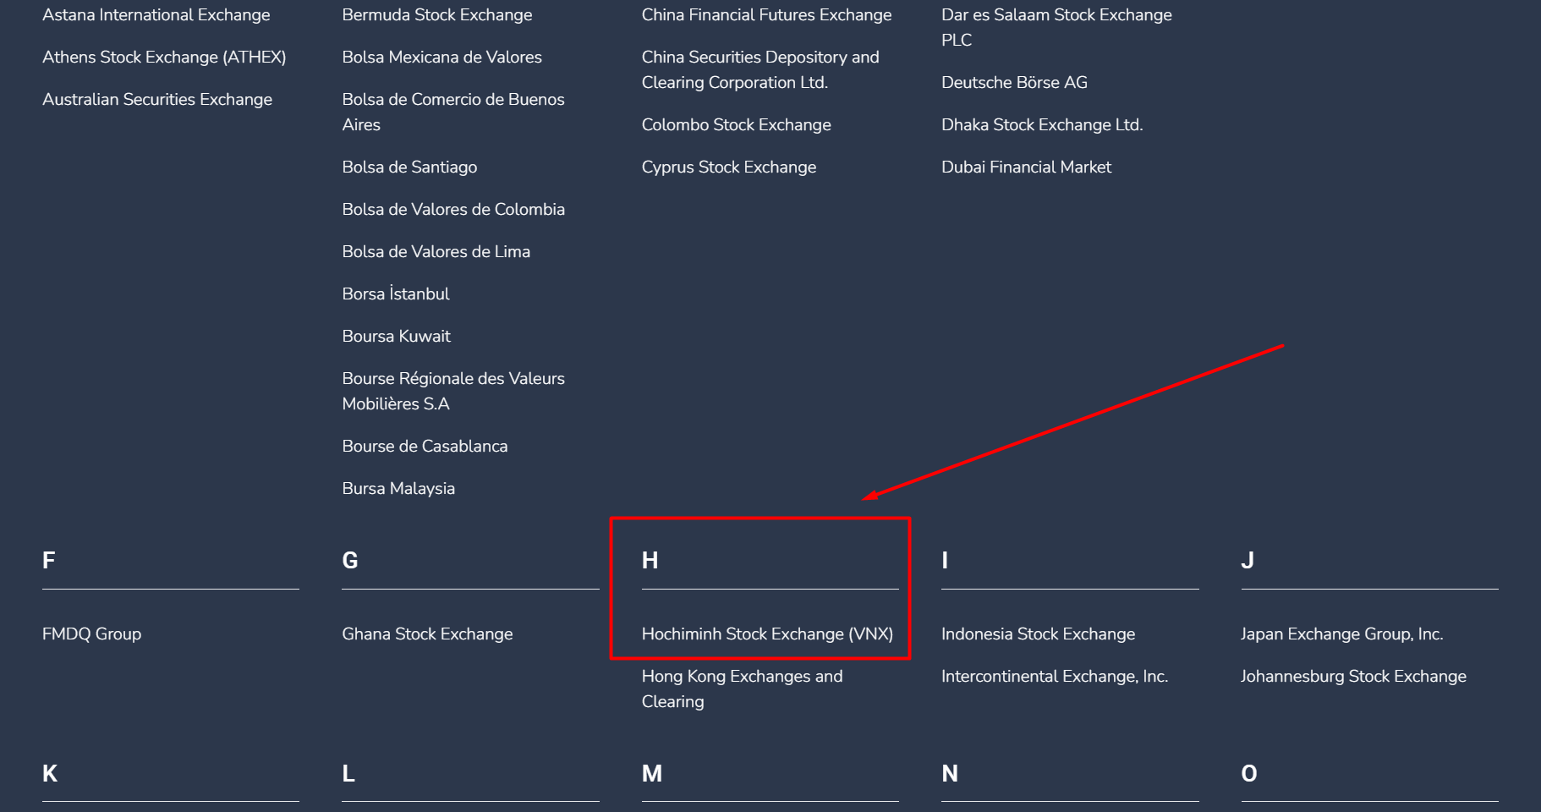Open Dar es Salaam Stock Exchange PLC

[x=1057, y=27]
